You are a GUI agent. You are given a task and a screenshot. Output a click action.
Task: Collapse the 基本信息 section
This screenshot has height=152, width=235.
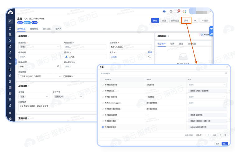pyautogui.click(x=29, y=36)
